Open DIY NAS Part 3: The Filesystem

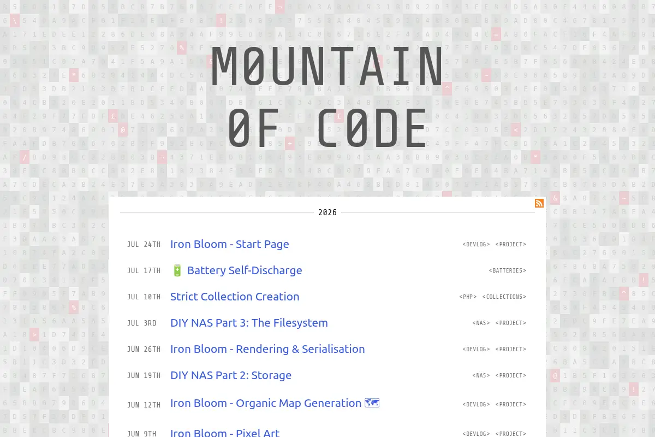point(249,323)
